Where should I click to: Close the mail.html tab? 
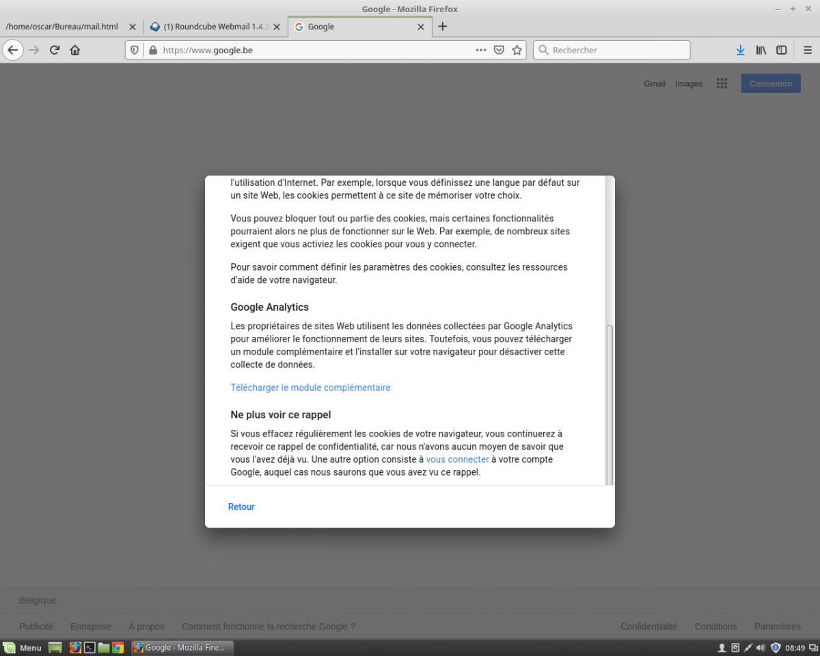pyautogui.click(x=133, y=27)
